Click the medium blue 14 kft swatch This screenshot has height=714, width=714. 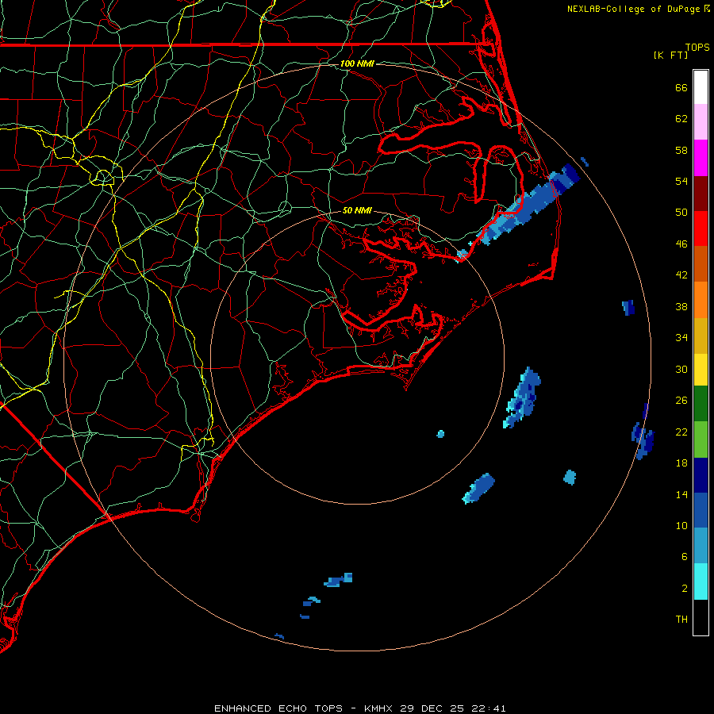tap(701, 510)
